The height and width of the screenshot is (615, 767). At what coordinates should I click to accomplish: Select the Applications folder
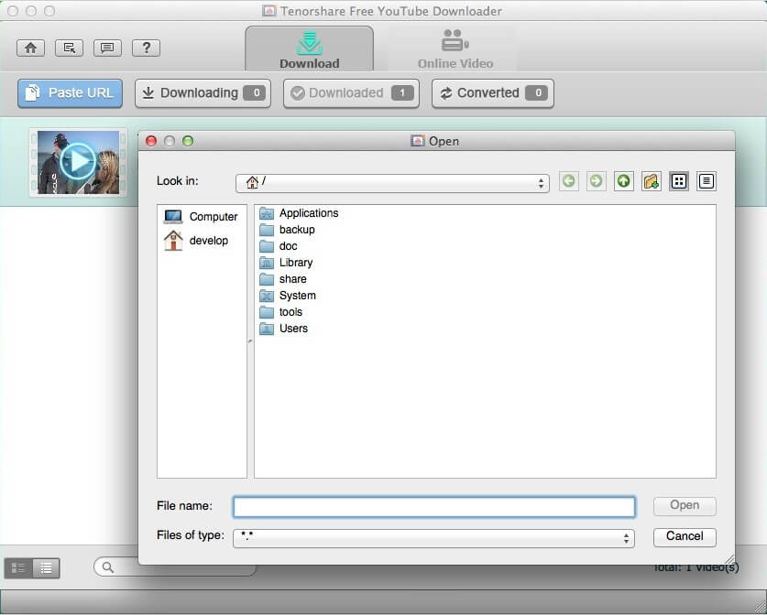click(x=299, y=213)
